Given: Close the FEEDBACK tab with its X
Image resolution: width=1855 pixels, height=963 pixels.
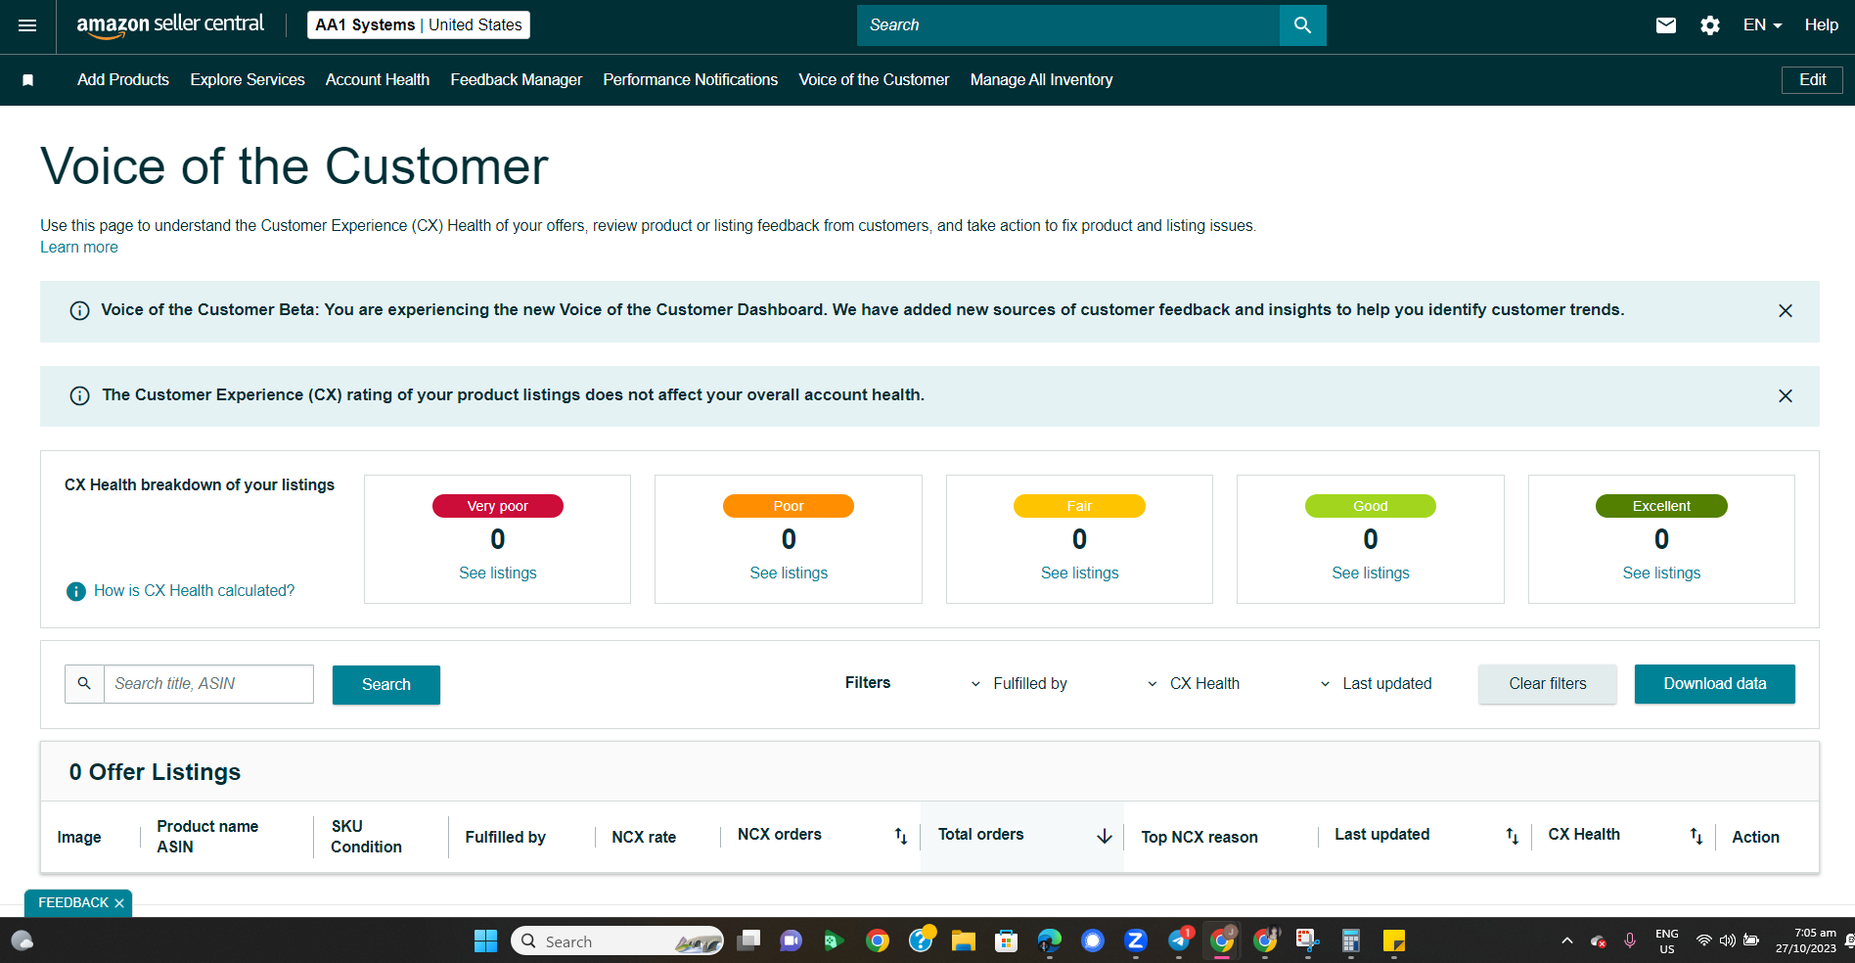Looking at the screenshot, I should coord(119,903).
